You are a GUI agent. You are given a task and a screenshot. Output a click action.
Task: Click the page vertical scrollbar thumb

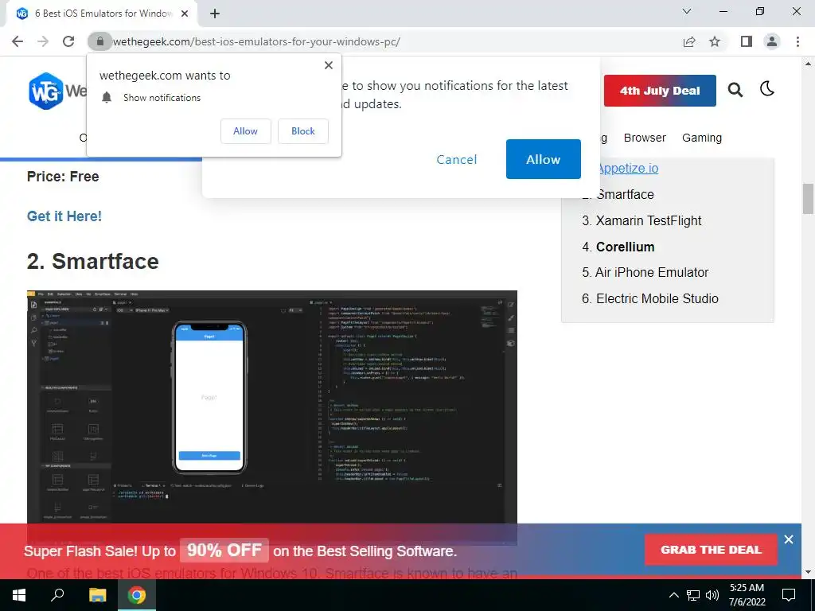point(808,198)
